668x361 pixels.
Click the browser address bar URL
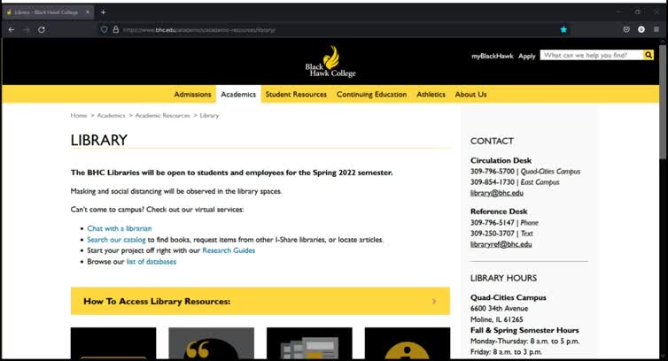click(199, 30)
